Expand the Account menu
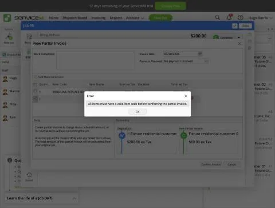This screenshot has width=275, height=208. pyautogui.click(x=135, y=18)
